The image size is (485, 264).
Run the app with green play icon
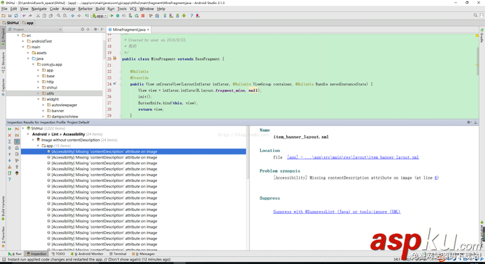[x=111, y=15]
